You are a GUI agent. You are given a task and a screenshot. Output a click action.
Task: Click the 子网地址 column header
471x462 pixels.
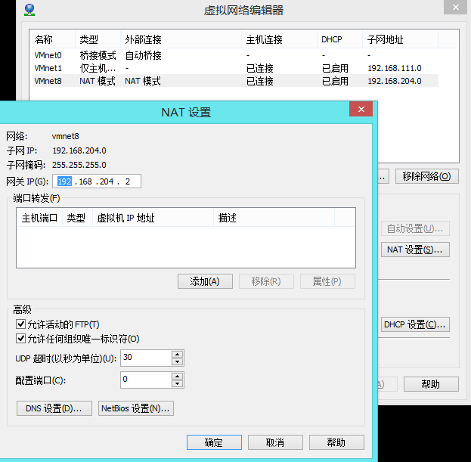point(401,39)
